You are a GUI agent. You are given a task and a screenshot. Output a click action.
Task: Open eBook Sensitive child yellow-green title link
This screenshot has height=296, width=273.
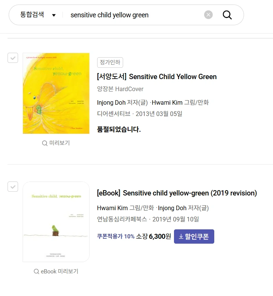coord(177,193)
